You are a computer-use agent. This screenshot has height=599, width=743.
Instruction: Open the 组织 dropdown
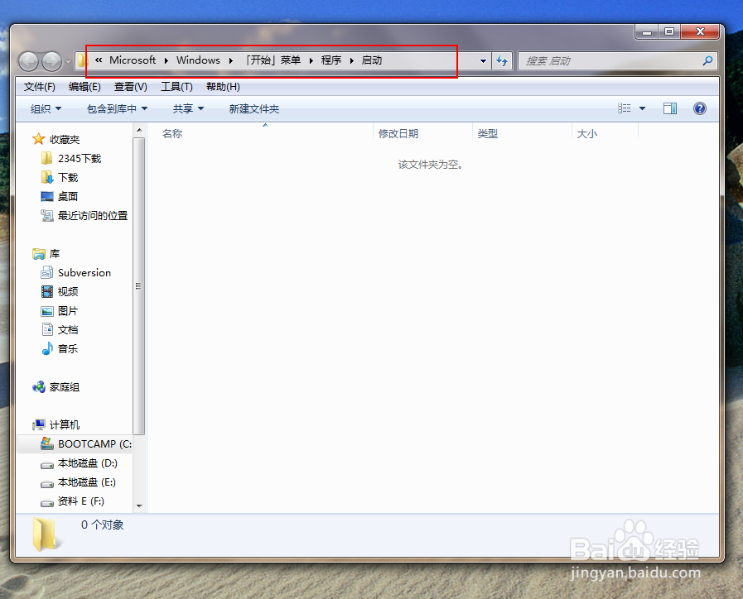pos(46,109)
